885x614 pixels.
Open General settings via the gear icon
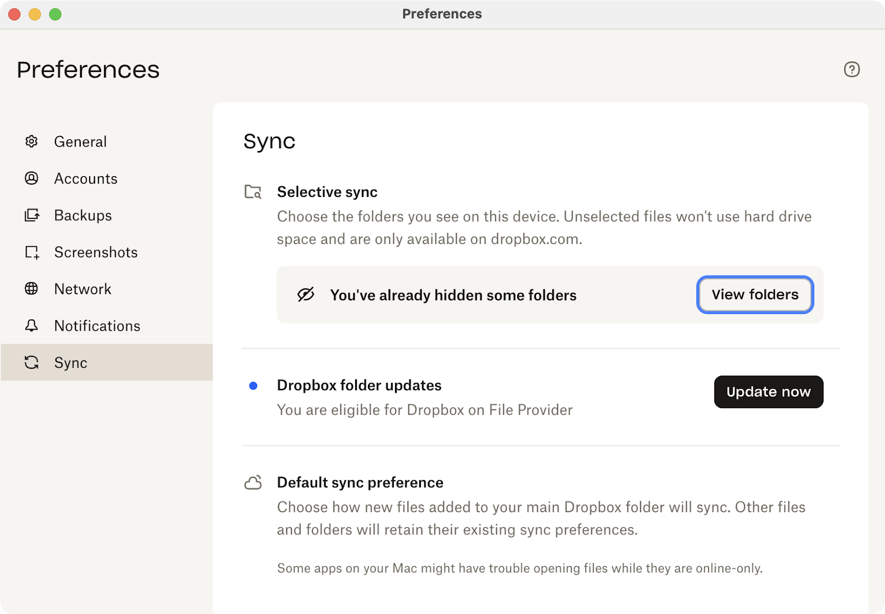(32, 142)
